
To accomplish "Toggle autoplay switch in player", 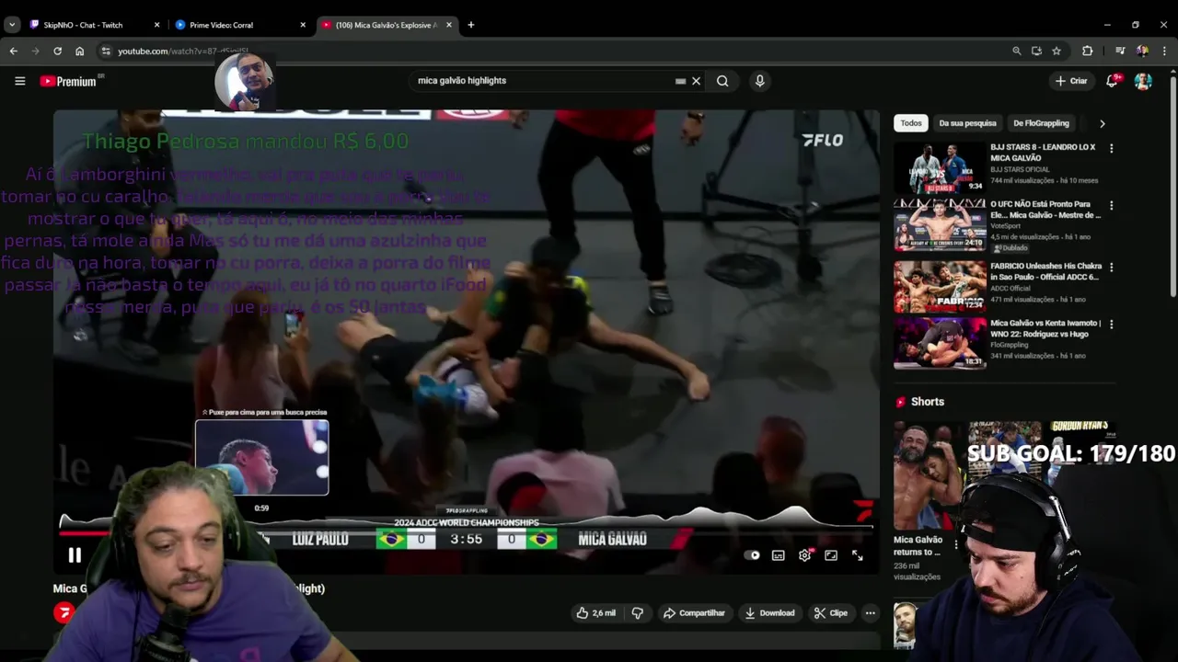I will [x=752, y=555].
